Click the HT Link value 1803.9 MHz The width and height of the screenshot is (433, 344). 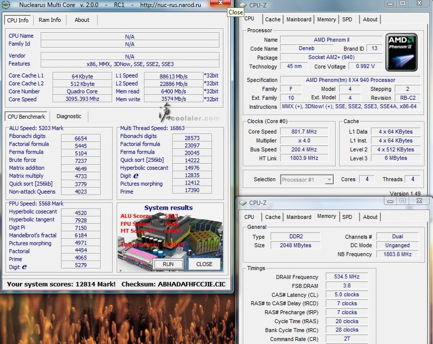[x=304, y=158]
